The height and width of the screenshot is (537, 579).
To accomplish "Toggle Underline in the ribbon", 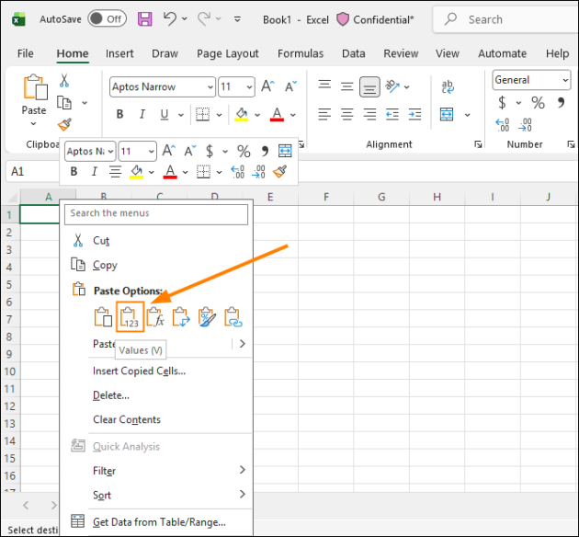I will [x=165, y=115].
